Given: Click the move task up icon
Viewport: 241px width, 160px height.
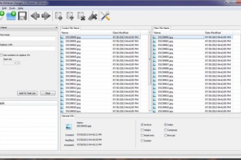Looking at the screenshot, I should coord(59,16).
